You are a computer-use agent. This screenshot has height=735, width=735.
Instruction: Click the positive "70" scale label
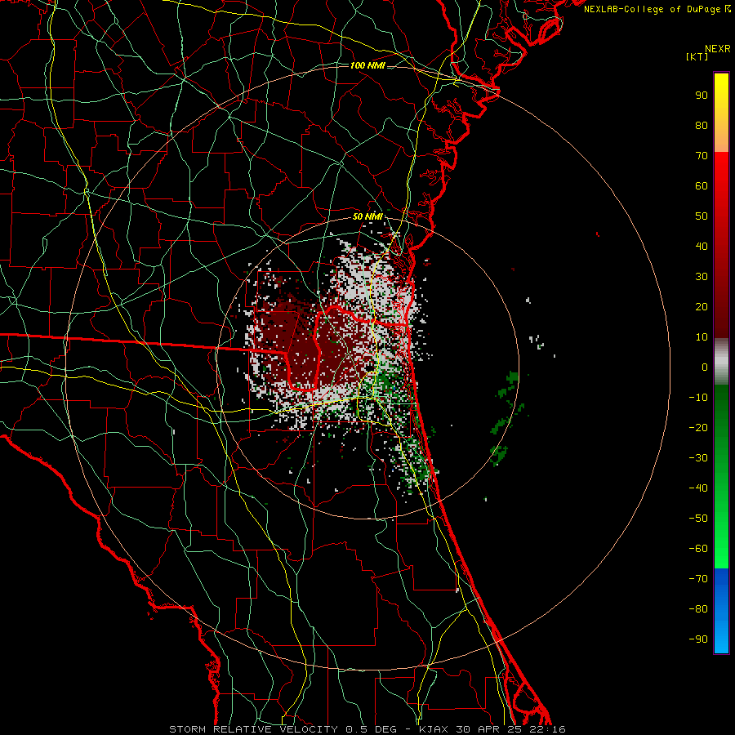702,156
